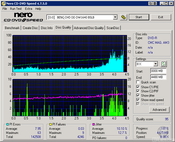Uncheck Show C1/PIE
Viewport: 175px width, 142px height.
[138, 87]
